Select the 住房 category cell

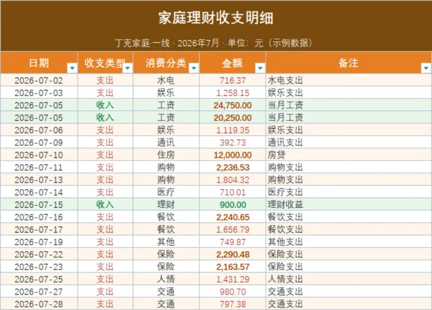click(166, 155)
